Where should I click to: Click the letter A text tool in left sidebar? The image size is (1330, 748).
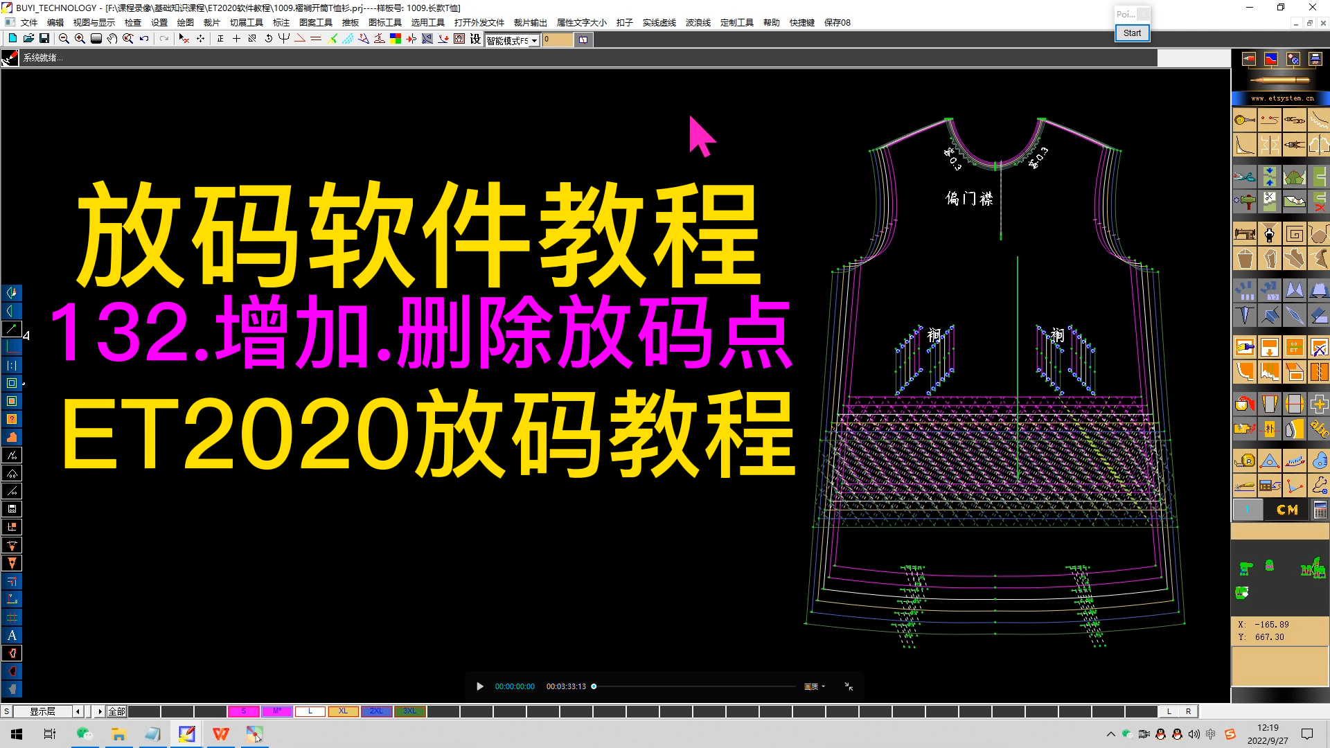[x=12, y=635]
